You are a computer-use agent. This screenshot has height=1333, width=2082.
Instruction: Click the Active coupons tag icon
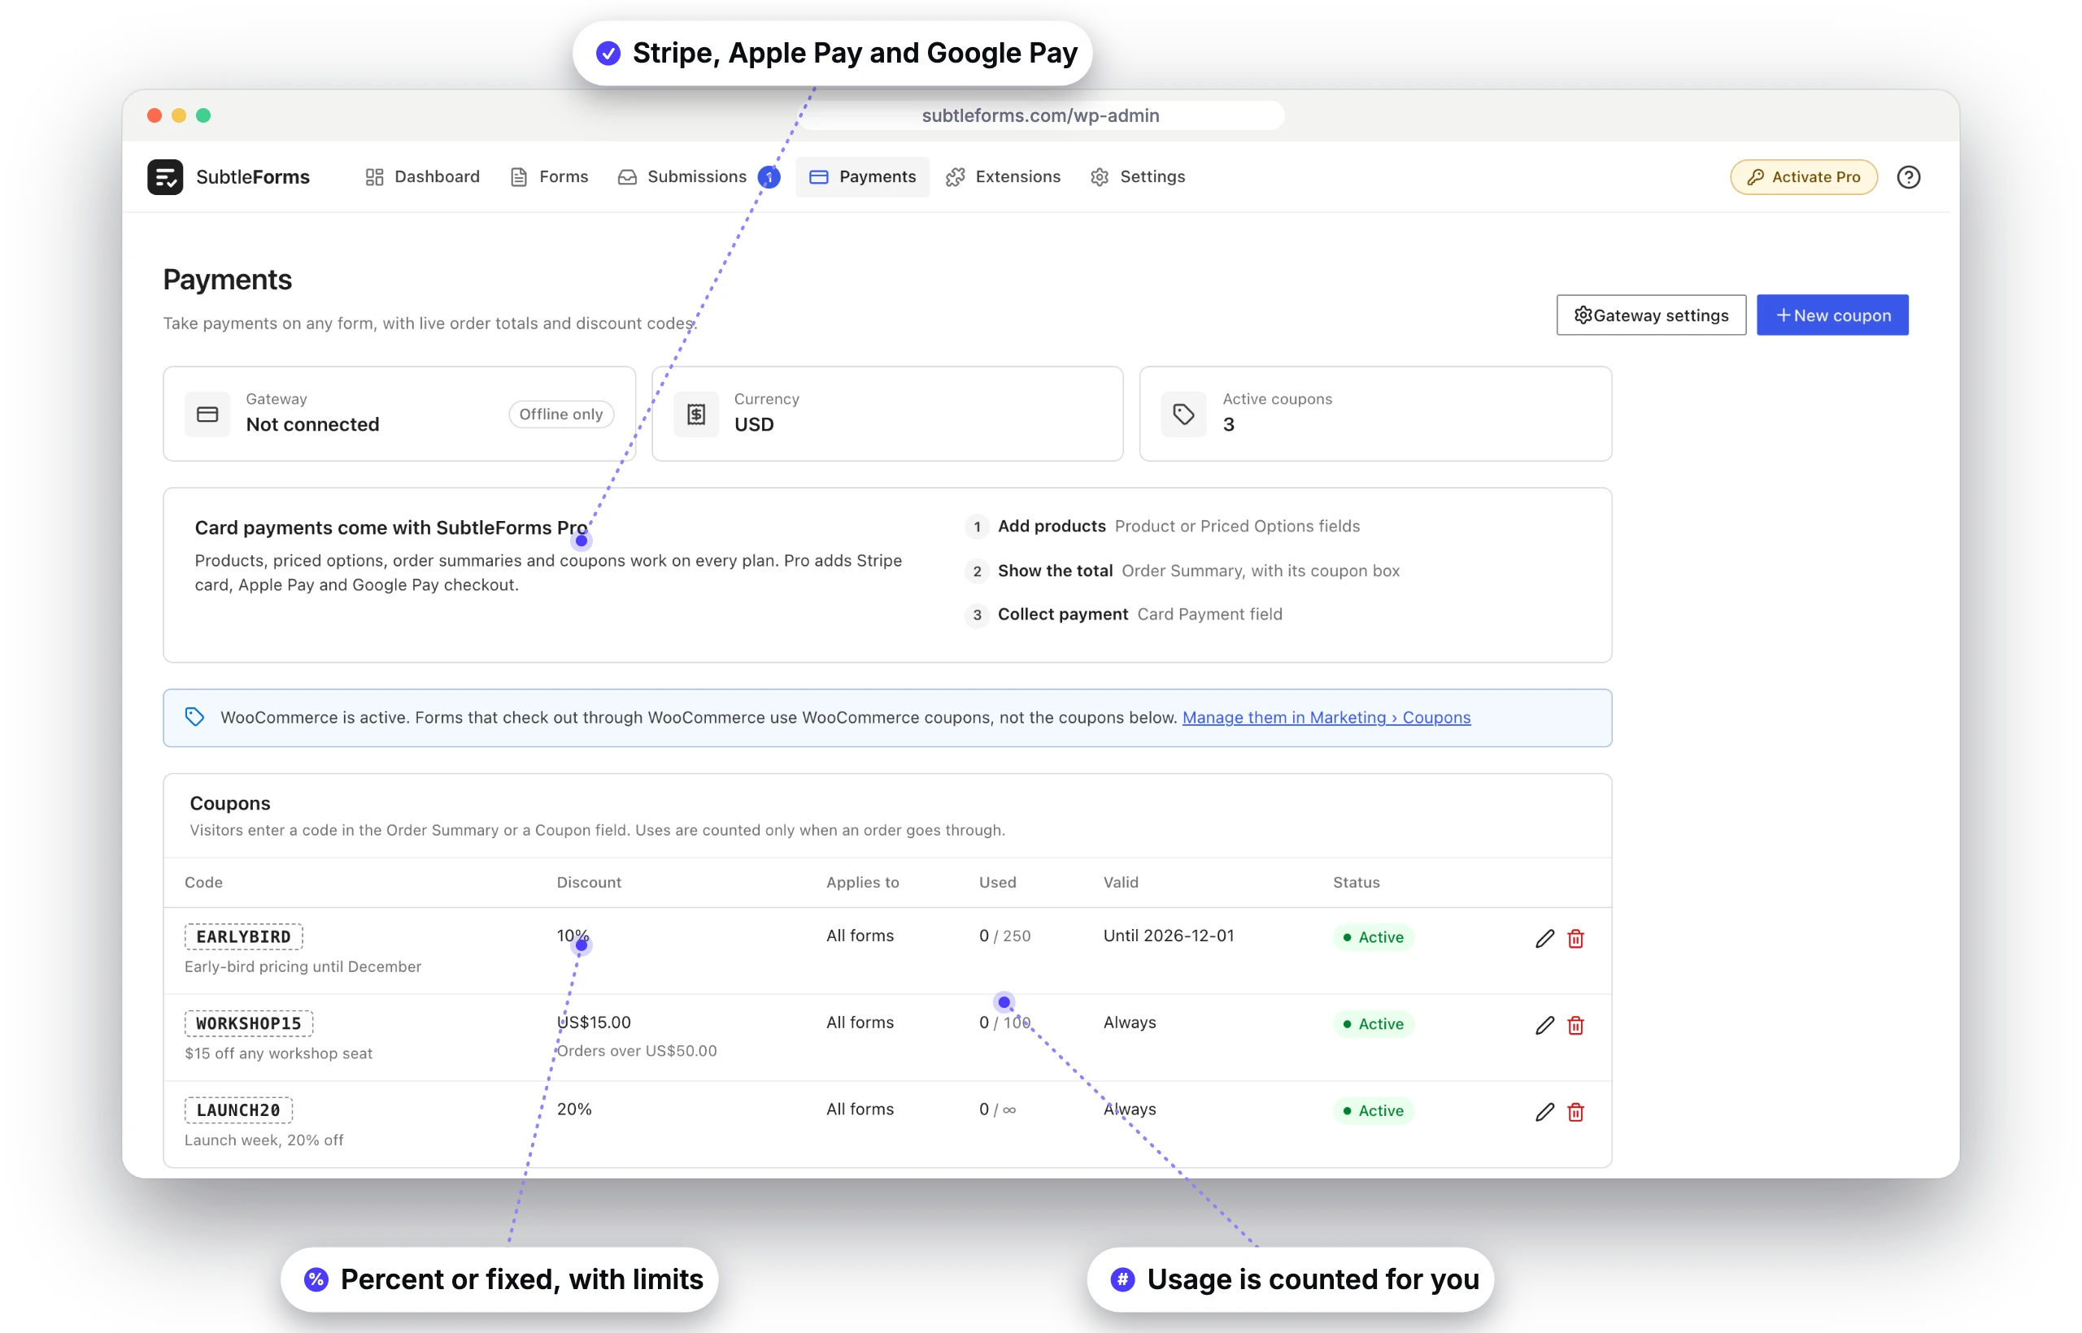click(x=1184, y=415)
